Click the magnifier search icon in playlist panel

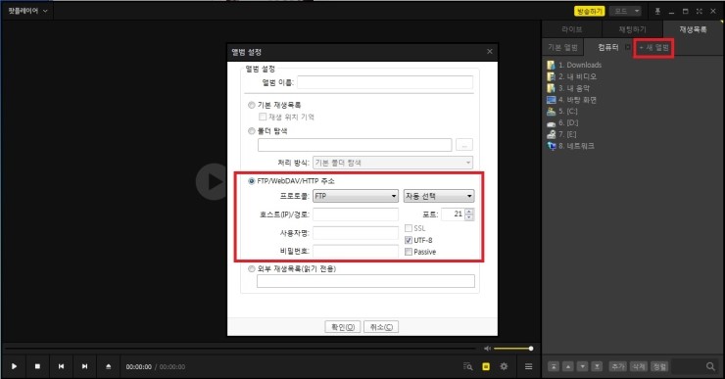[710, 366]
